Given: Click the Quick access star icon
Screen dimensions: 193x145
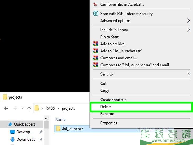Looking at the screenshot, I should (10, 124).
